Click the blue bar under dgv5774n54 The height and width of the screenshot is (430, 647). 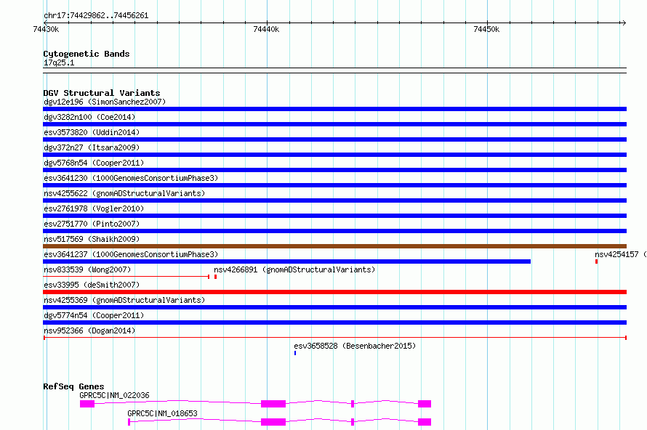(334, 322)
